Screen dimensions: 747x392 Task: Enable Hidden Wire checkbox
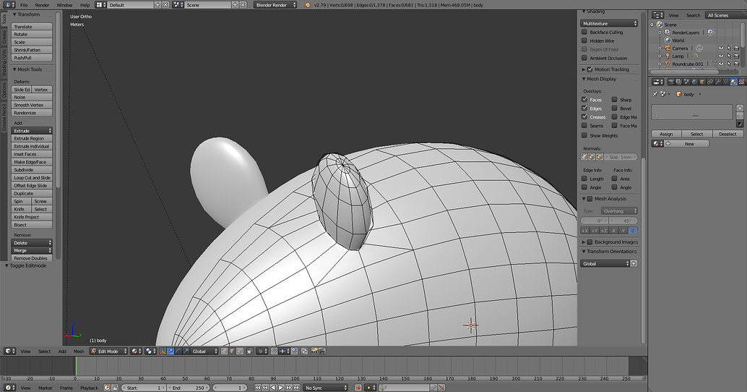coord(584,41)
